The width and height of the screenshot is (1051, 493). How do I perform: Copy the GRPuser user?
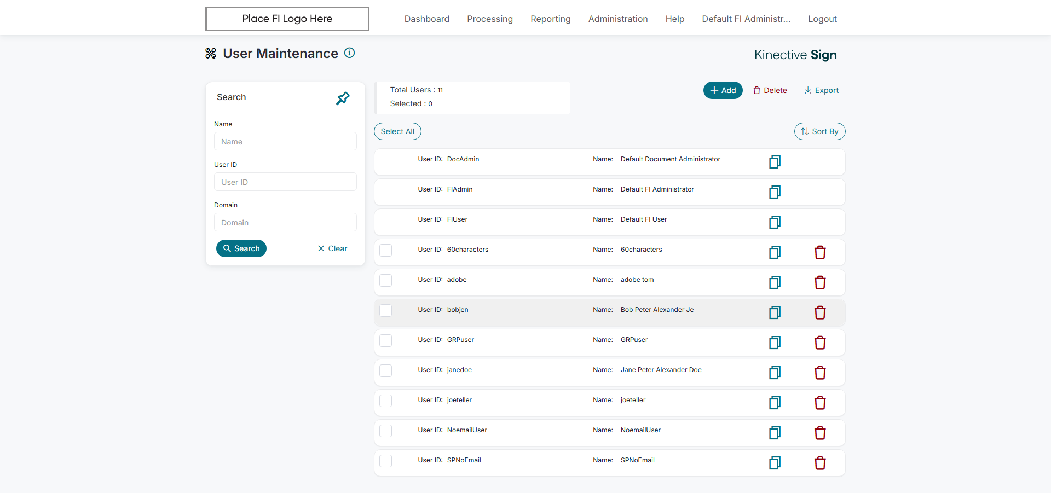775,343
